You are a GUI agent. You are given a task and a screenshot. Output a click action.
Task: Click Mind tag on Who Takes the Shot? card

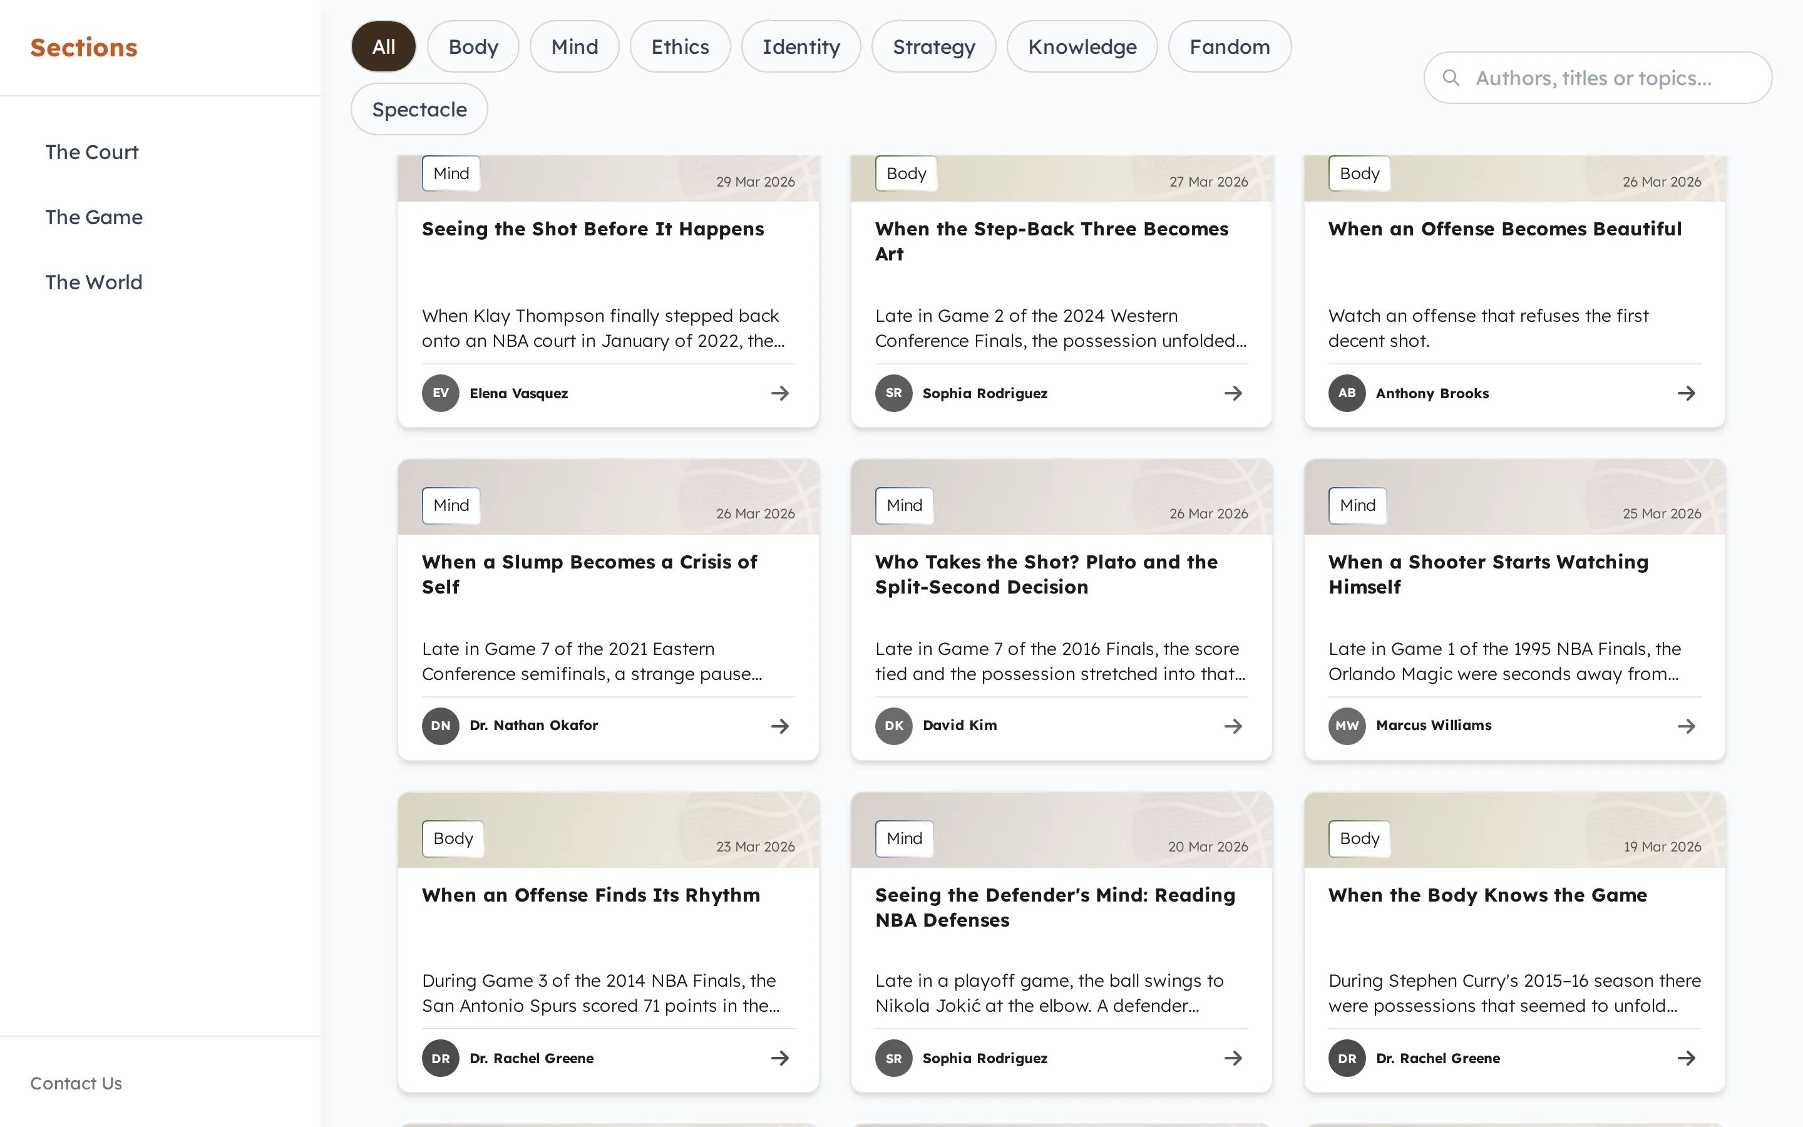(904, 505)
